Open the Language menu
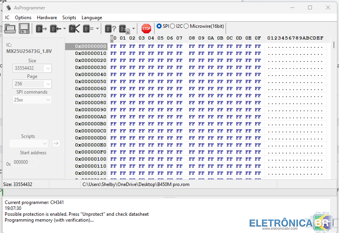This screenshot has height=233, width=339. 92,18
